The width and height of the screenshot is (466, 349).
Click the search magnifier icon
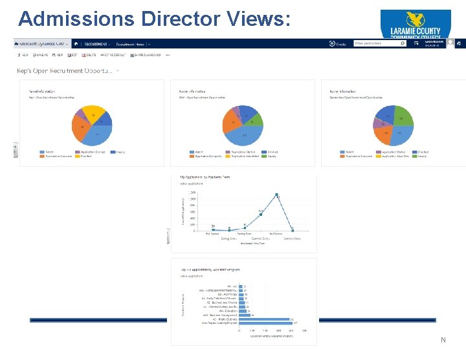403,43
